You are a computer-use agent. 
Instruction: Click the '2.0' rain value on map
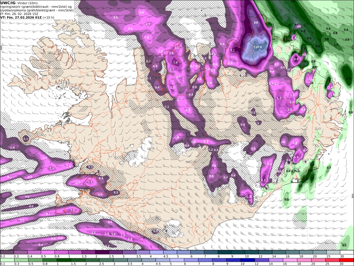point(318,46)
